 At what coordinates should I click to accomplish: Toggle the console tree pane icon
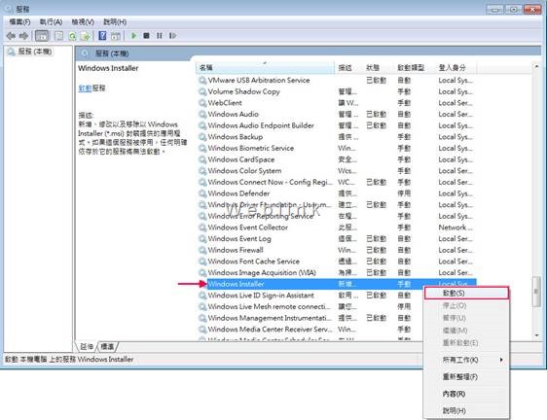click(x=42, y=36)
